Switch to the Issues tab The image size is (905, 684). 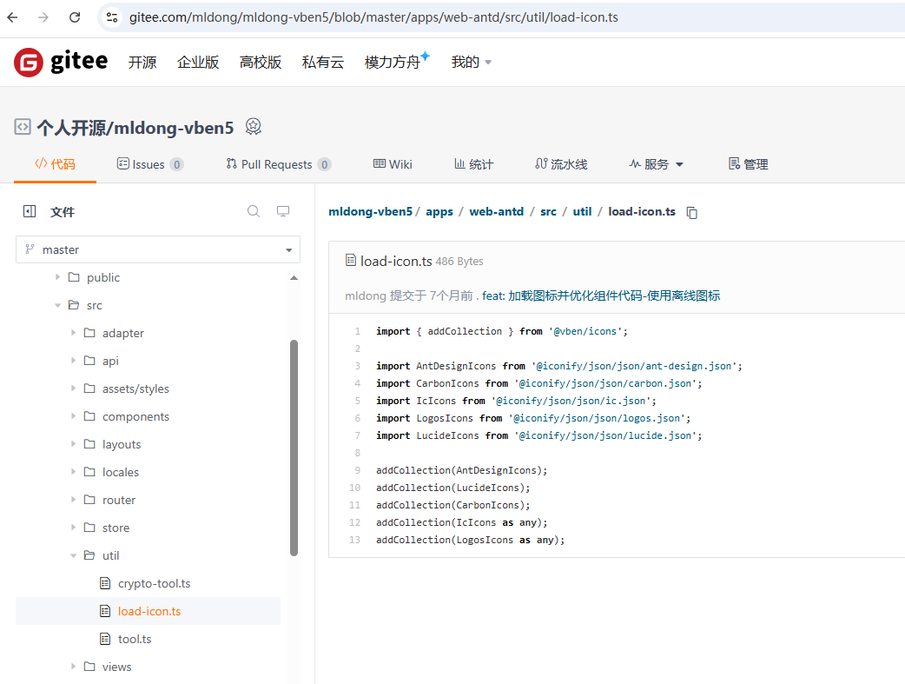[149, 164]
